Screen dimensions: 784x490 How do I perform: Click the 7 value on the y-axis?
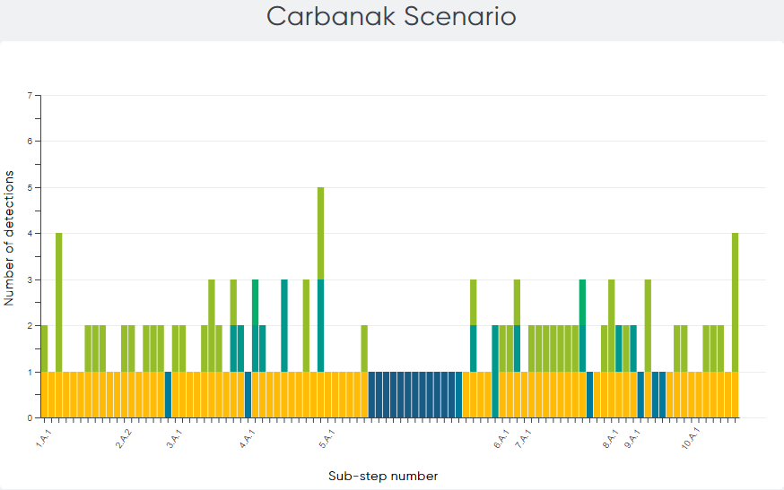click(x=30, y=96)
